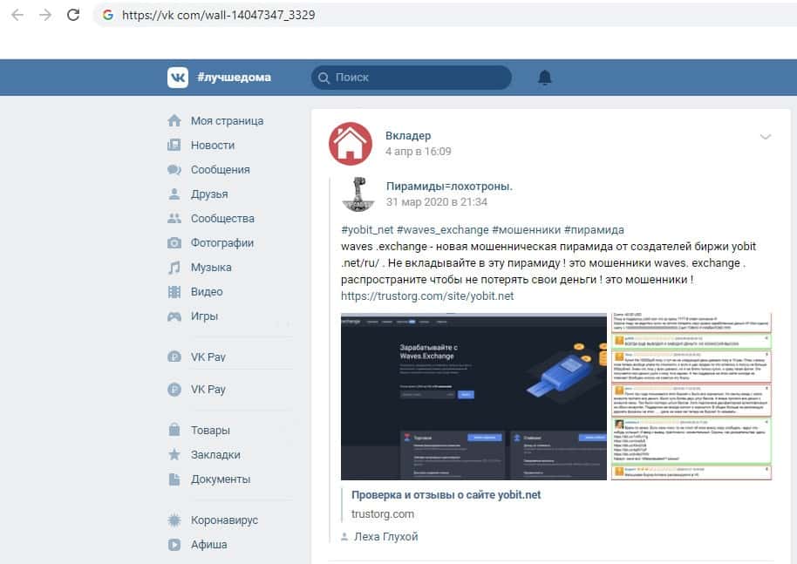Open the reviews screenshot thumbnail
Screen dimensions: 797x564
tap(691, 397)
